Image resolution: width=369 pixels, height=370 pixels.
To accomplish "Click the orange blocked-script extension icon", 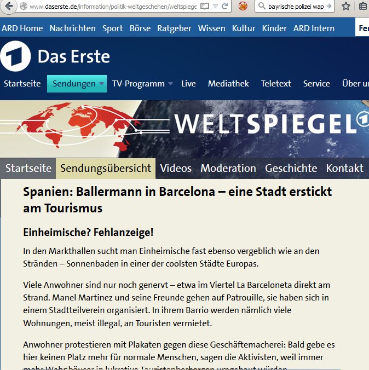I will point(243,6).
